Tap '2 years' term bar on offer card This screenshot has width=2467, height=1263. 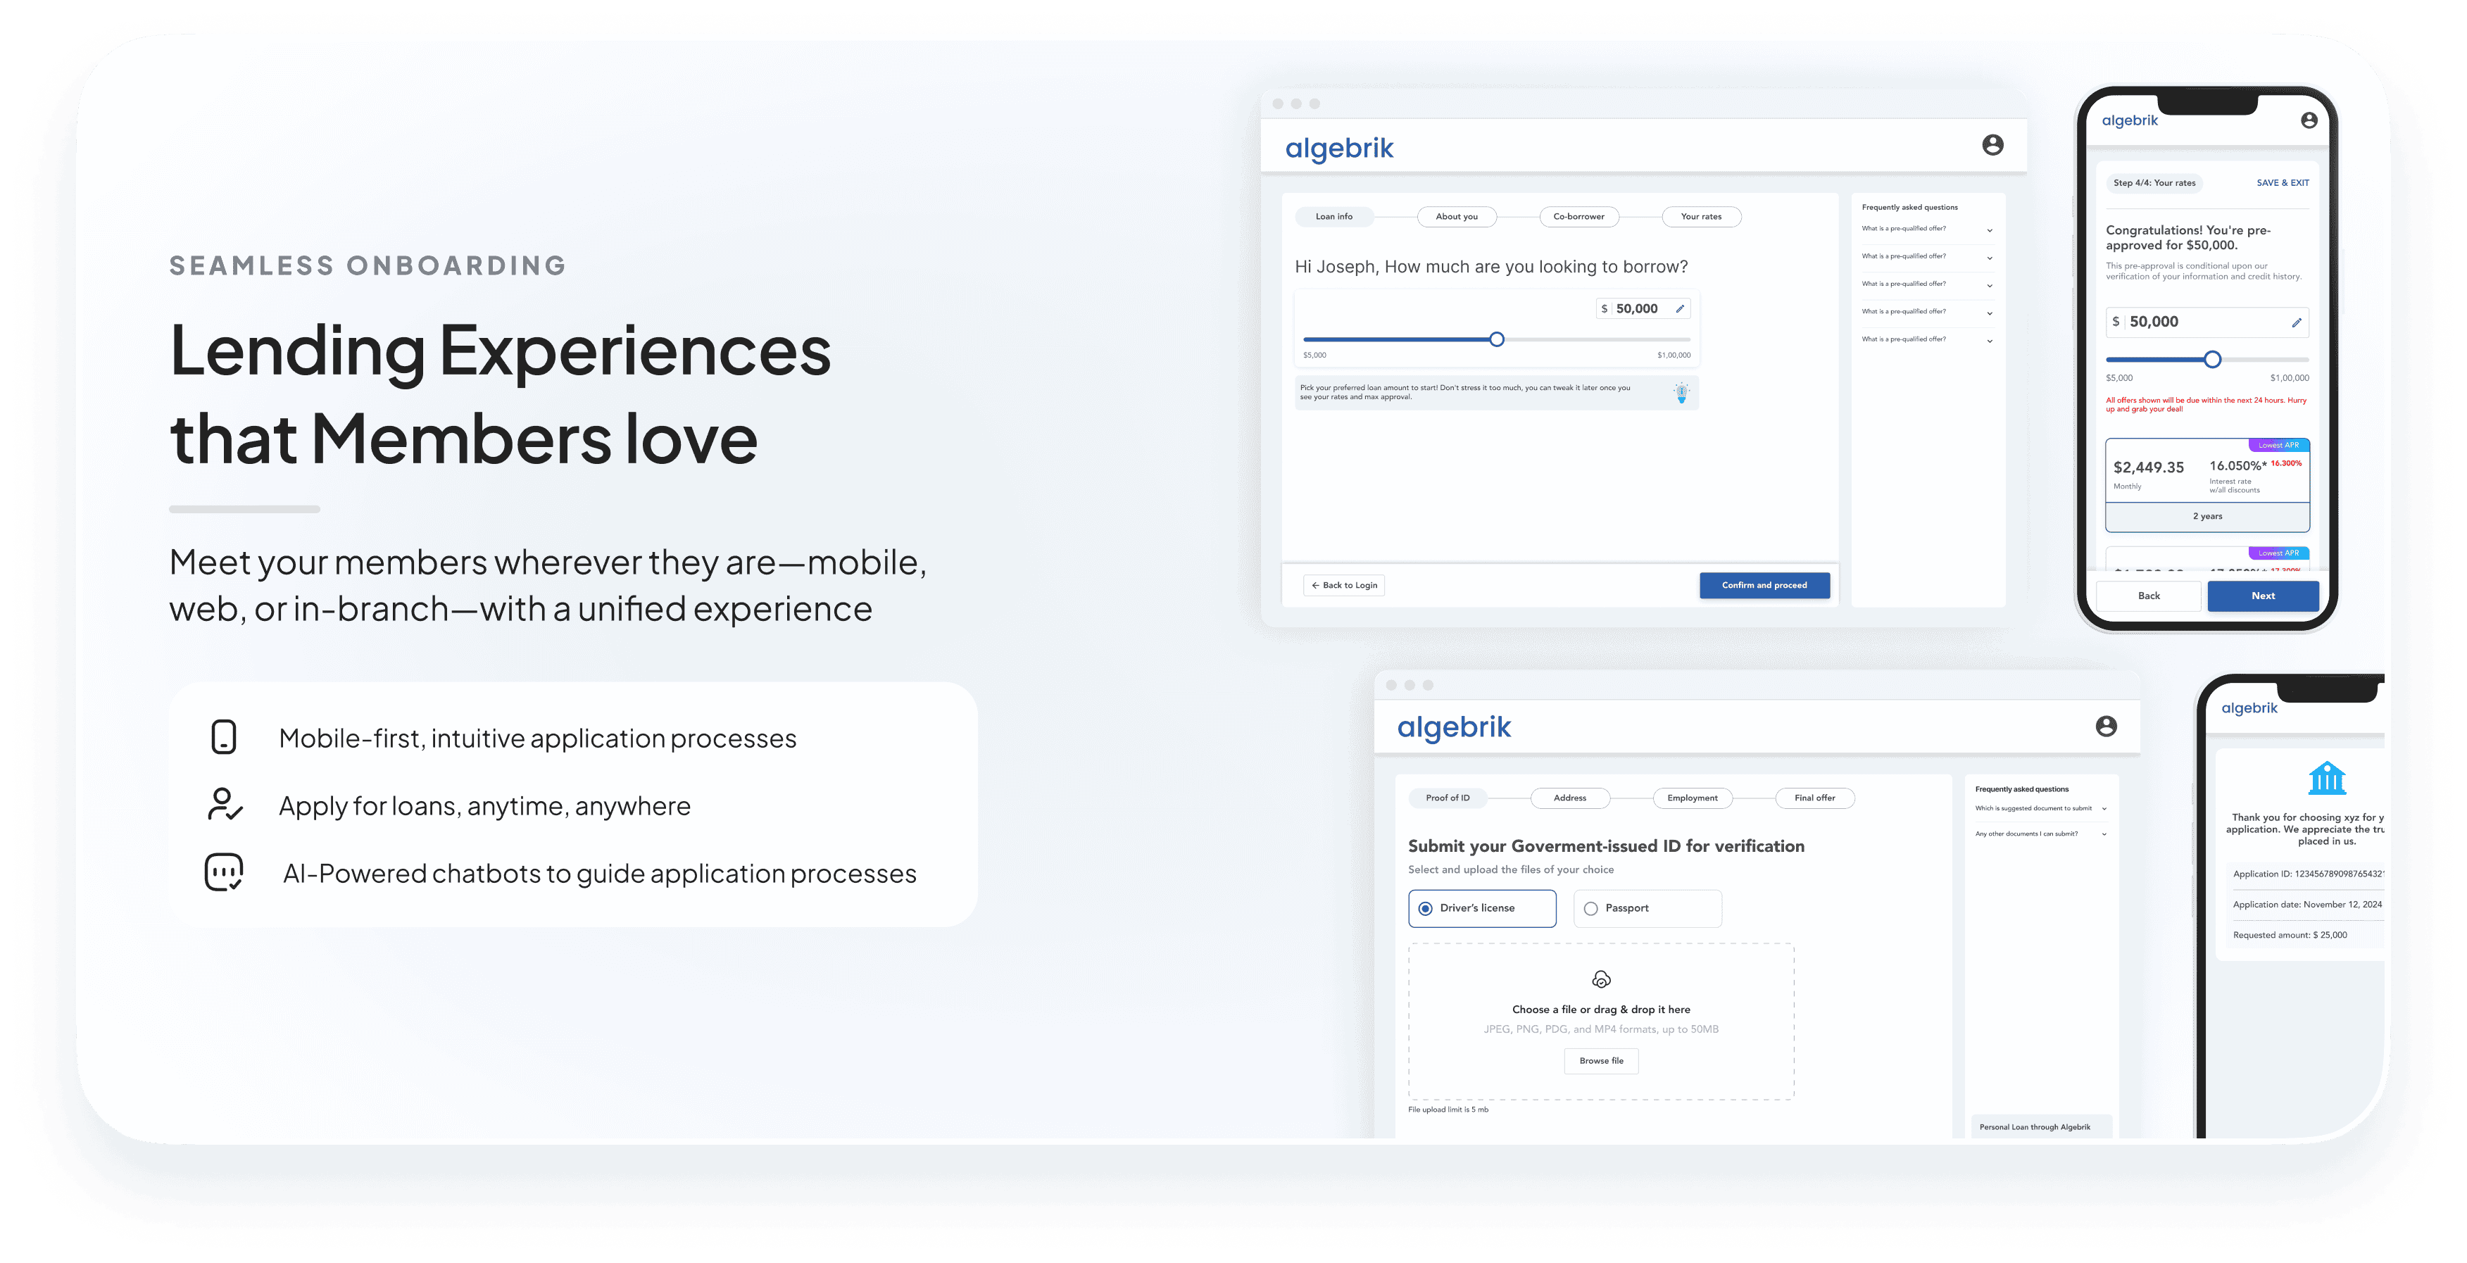(2207, 516)
